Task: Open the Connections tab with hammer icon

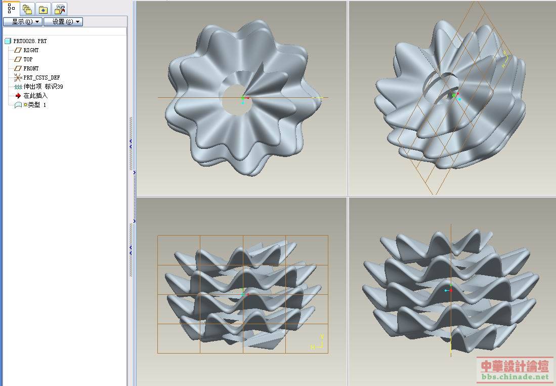Action: (60, 9)
